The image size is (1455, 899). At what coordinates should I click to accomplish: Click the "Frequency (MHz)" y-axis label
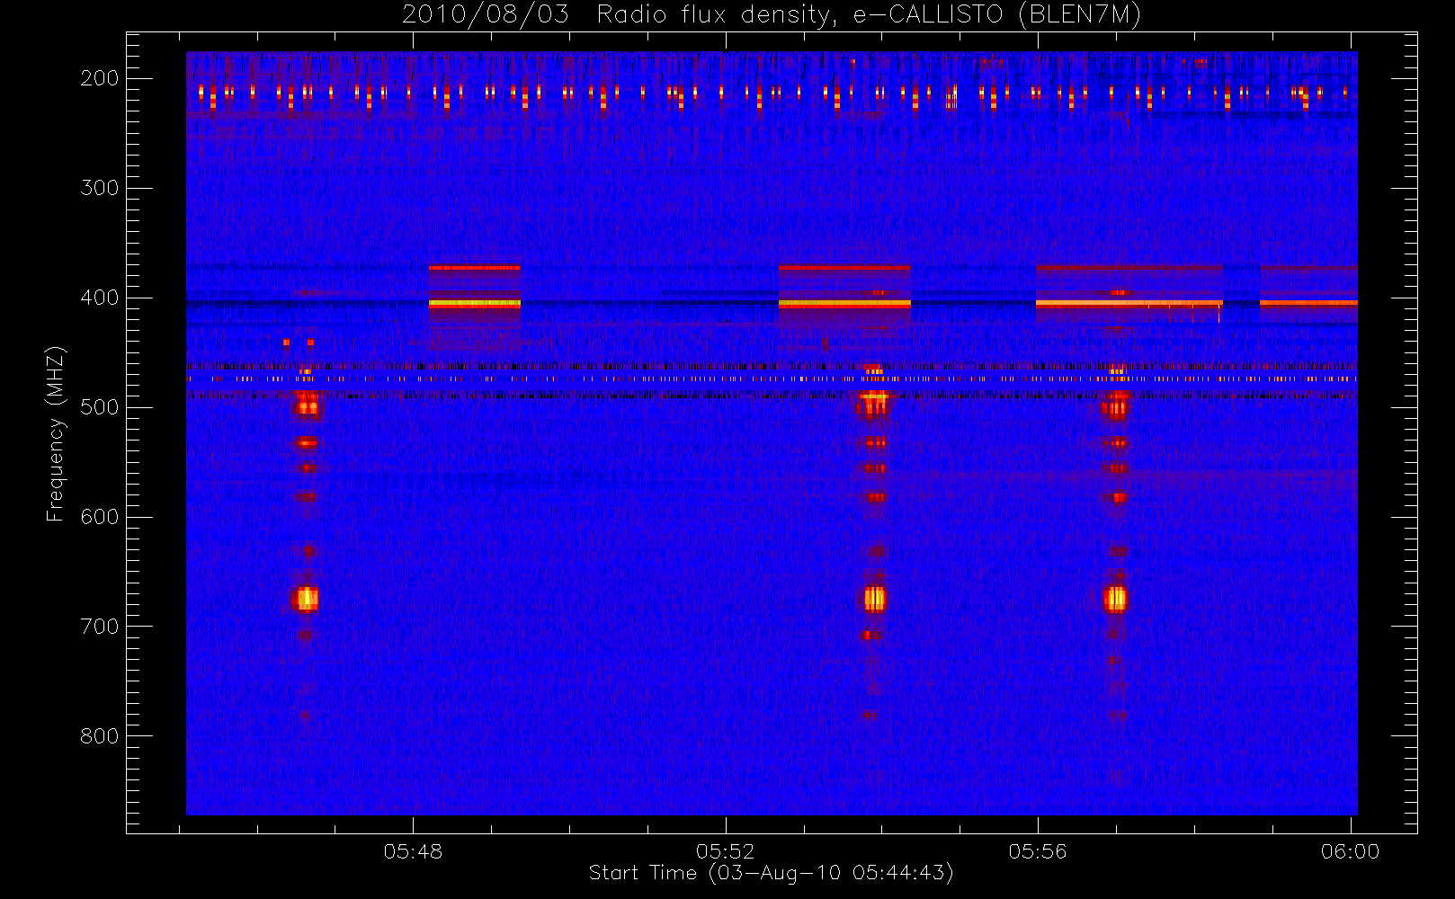(56, 433)
